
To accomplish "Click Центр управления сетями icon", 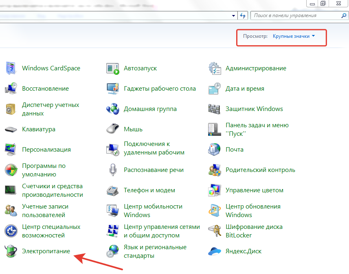I will point(113,231).
